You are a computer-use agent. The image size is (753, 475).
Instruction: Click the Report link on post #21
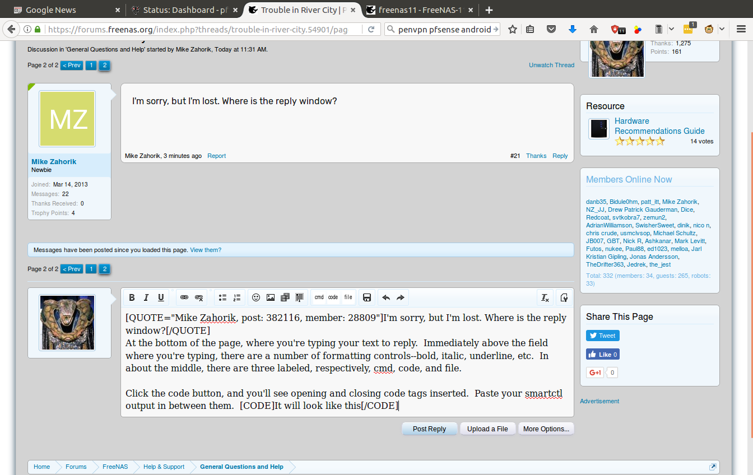coord(216,156)
